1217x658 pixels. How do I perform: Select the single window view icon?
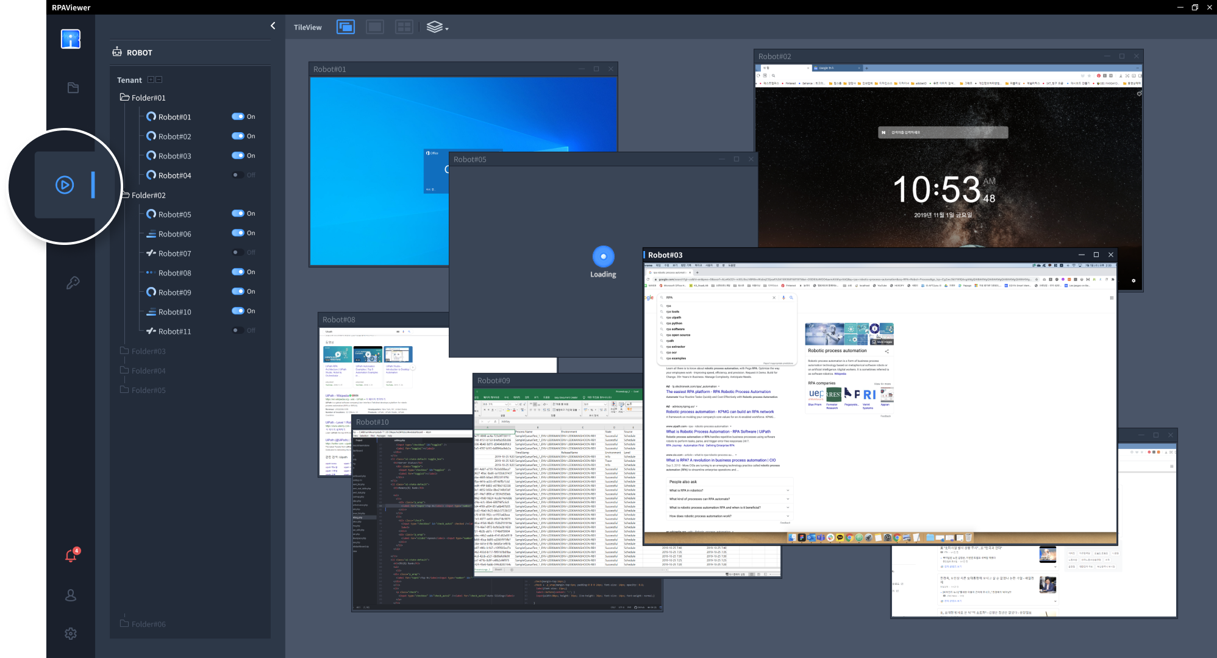(375, 27)
